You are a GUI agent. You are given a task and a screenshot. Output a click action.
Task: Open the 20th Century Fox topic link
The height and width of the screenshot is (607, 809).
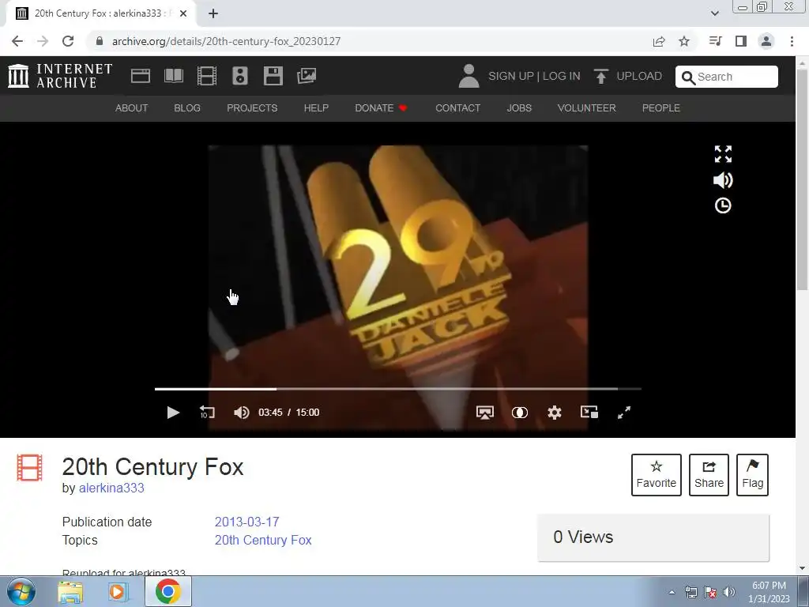click(x=263, y=540)
